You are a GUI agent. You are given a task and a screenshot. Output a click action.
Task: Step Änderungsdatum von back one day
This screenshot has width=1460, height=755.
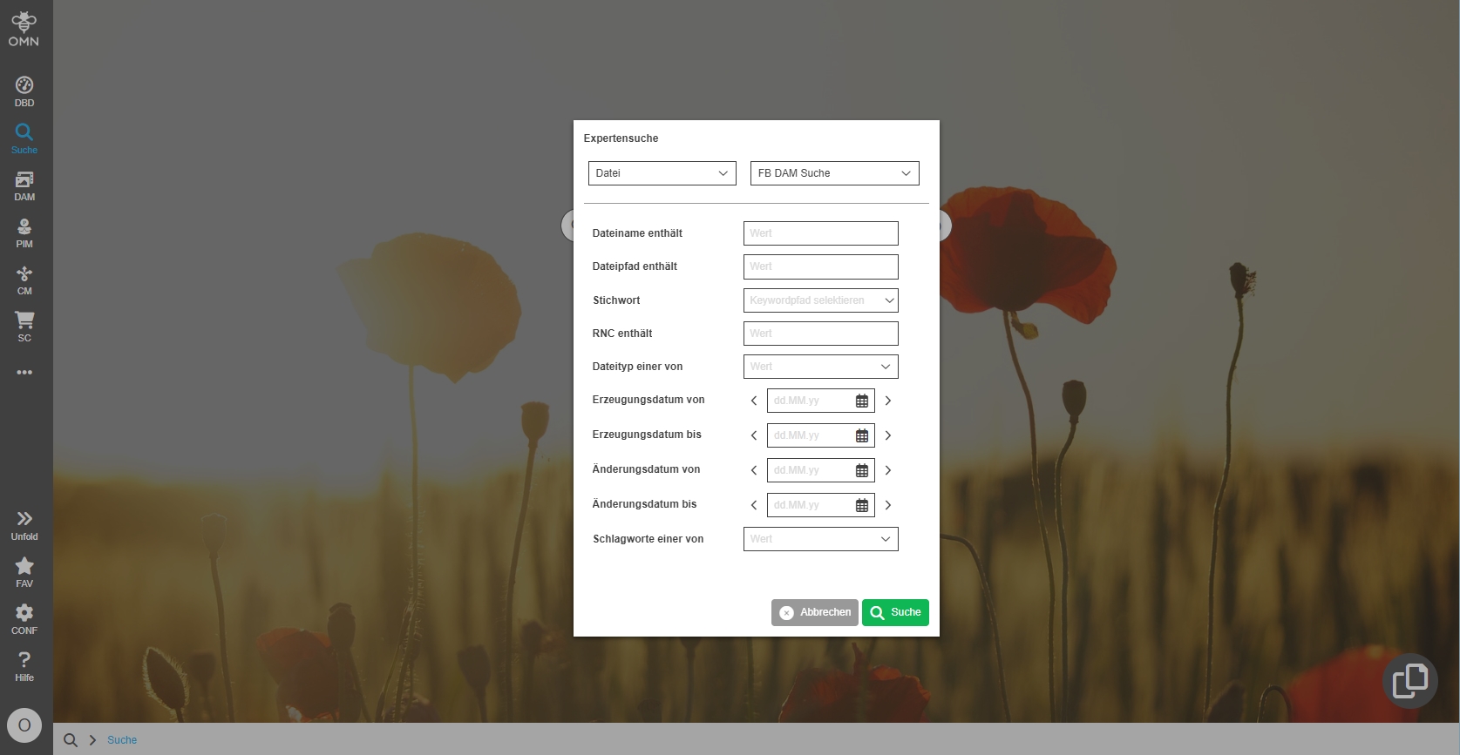tap(754, 470)
